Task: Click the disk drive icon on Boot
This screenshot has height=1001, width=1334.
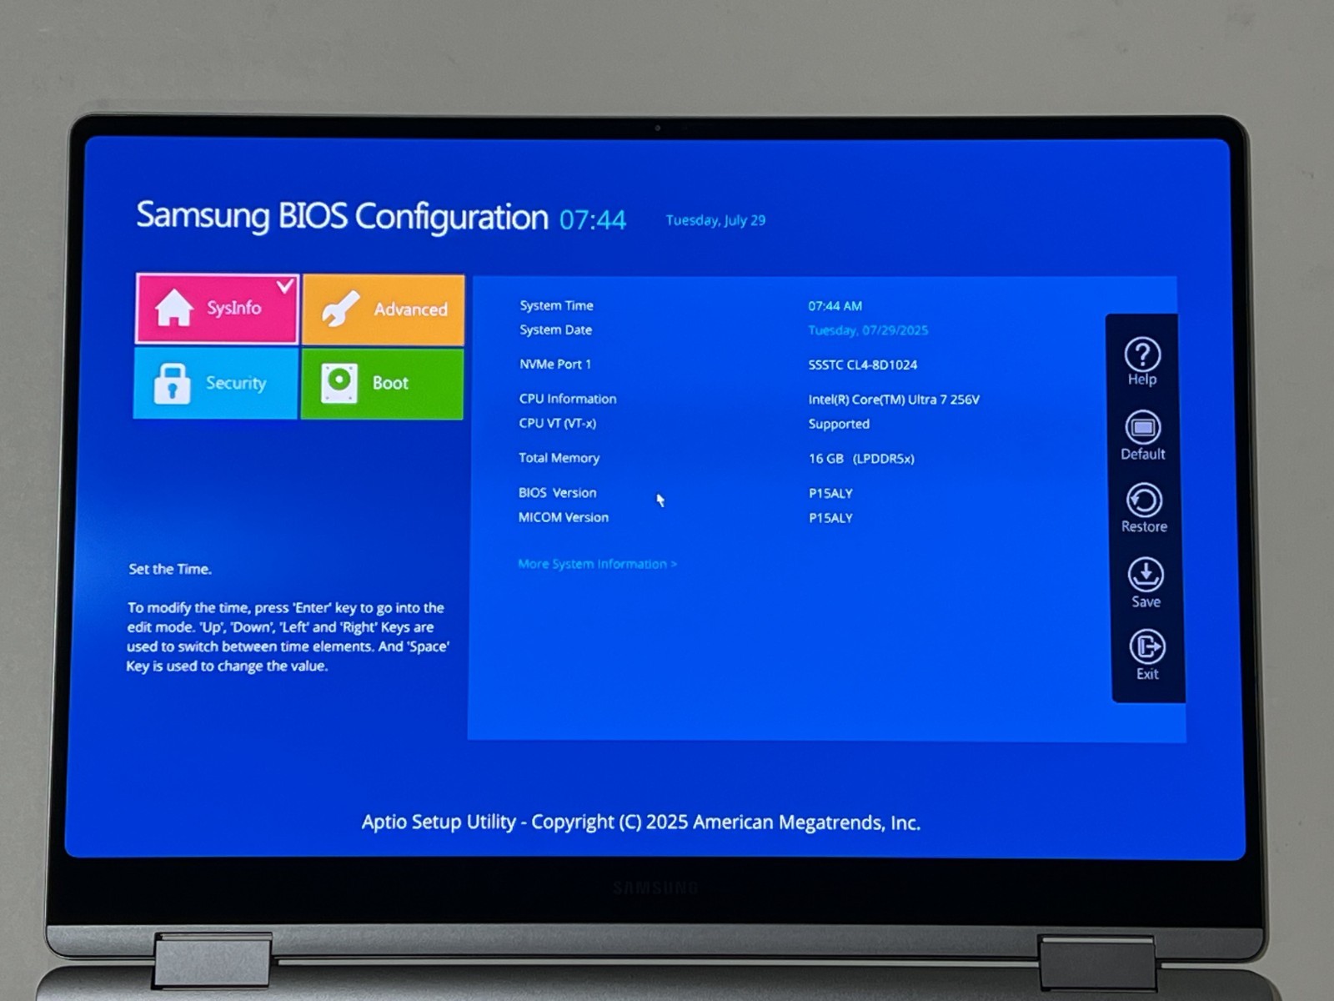Action: [x=339, y=383]
